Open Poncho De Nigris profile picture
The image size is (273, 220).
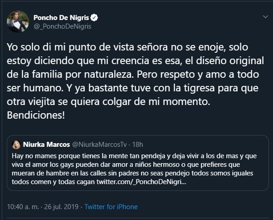(18, 21)
